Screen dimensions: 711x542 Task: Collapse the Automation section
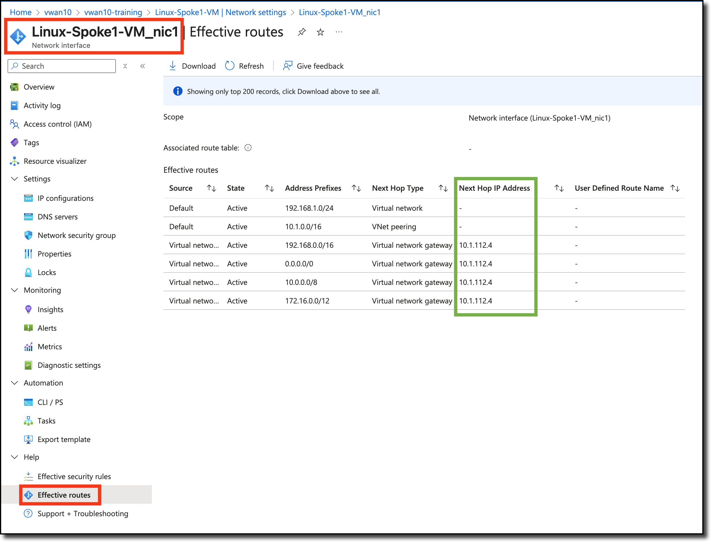point(14,383)
